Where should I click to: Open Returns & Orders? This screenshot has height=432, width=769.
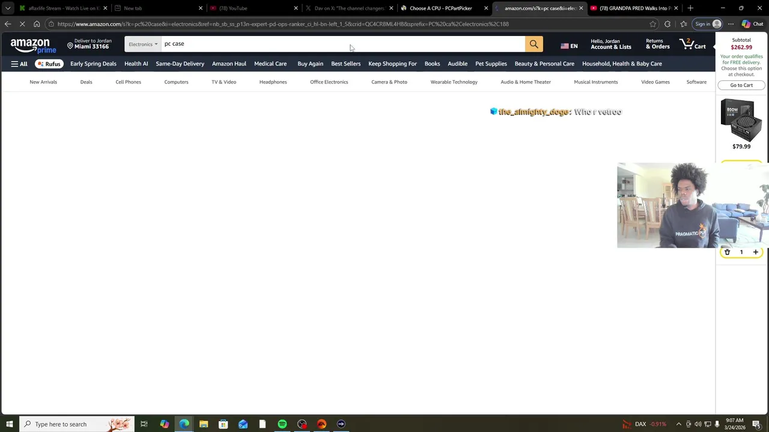[x=657, y=44]
